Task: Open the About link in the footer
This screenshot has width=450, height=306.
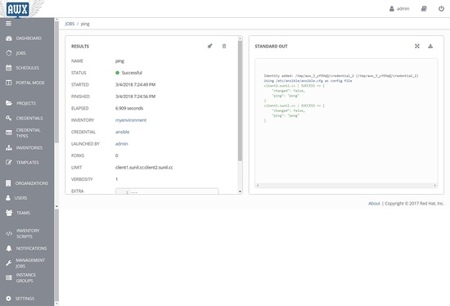Action: 374,203
